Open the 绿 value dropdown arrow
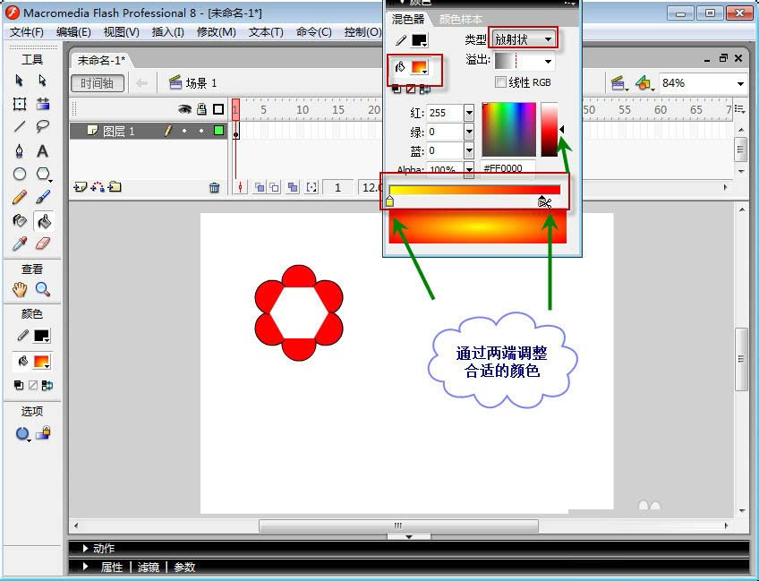This screenshot has height=581, width=759. (x=469, y=132)
